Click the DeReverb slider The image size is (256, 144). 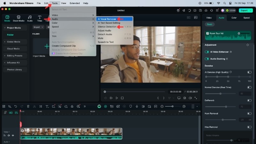click(x=220, y=107)
